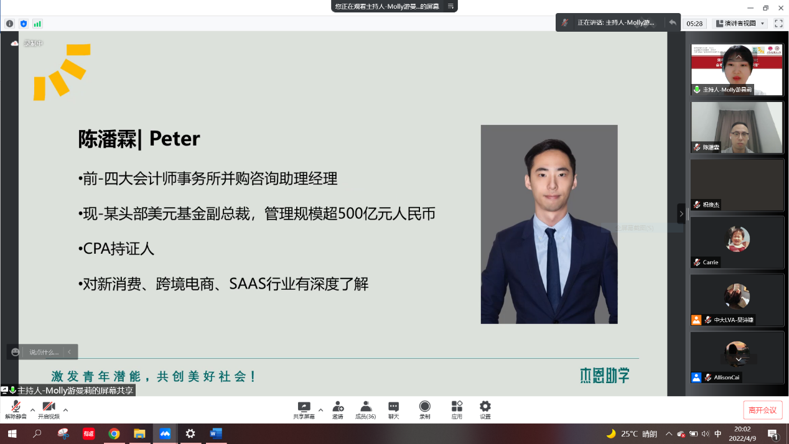This screenshot has height=444, width=789.
Task: Open the Apps (应用) icon
Action: (x=457, y=410)
